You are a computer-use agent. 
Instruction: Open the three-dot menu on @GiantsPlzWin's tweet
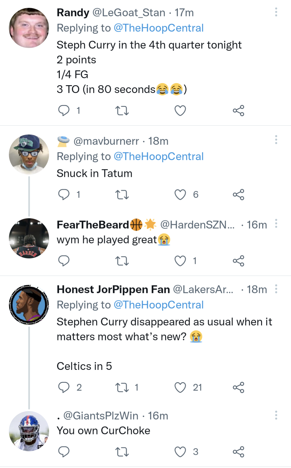click(276, 415)
